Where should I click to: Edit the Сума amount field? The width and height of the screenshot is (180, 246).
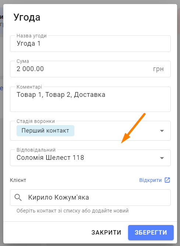90,69
